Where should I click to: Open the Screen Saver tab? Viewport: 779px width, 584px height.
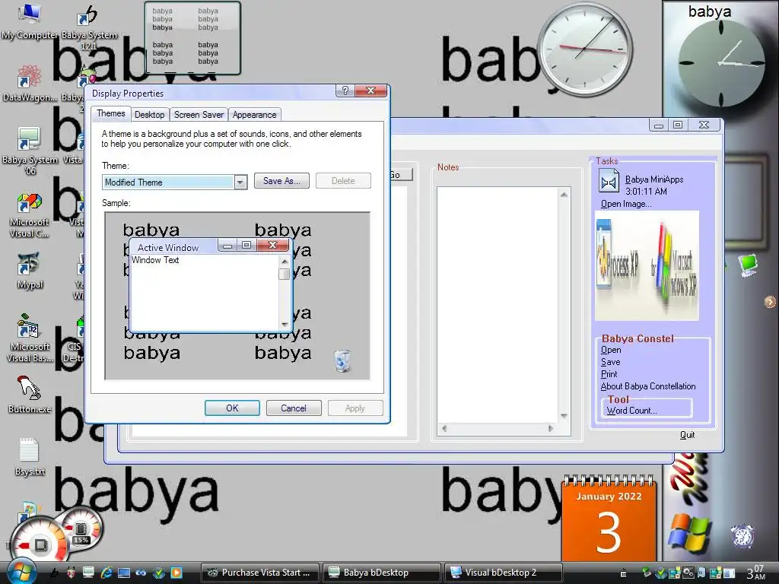click(x=199, y=115)
